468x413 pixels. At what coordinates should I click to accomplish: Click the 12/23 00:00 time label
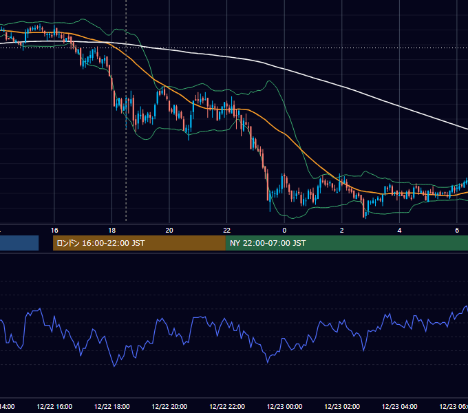point(284,406)
